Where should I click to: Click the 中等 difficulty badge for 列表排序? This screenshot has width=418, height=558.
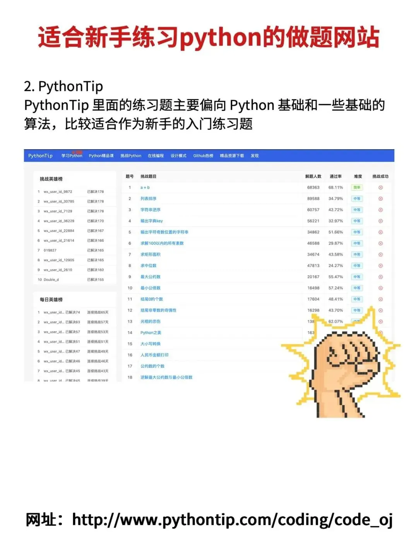coord(357,199)
